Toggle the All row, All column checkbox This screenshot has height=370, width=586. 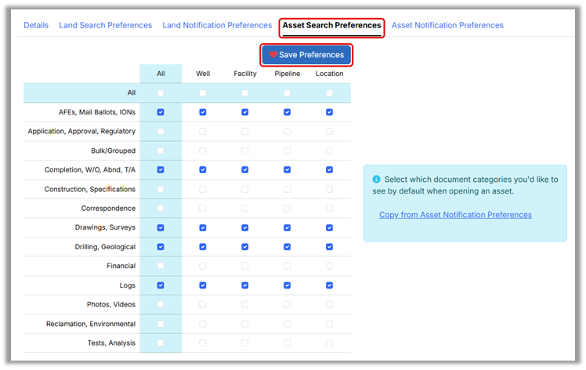click(x=161, y=93)
